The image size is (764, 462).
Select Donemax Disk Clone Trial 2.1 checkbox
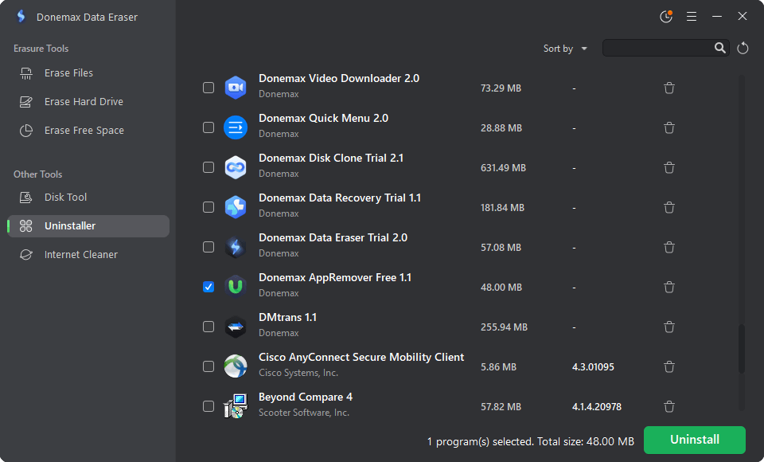click(209, 167)
